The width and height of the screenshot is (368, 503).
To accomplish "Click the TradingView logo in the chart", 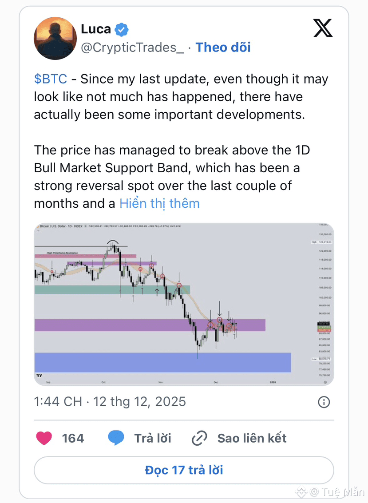I will click(x=39, y=375).
